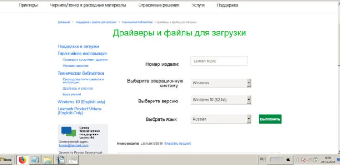Open the fourth taskbar icon (server tool)

61,160
